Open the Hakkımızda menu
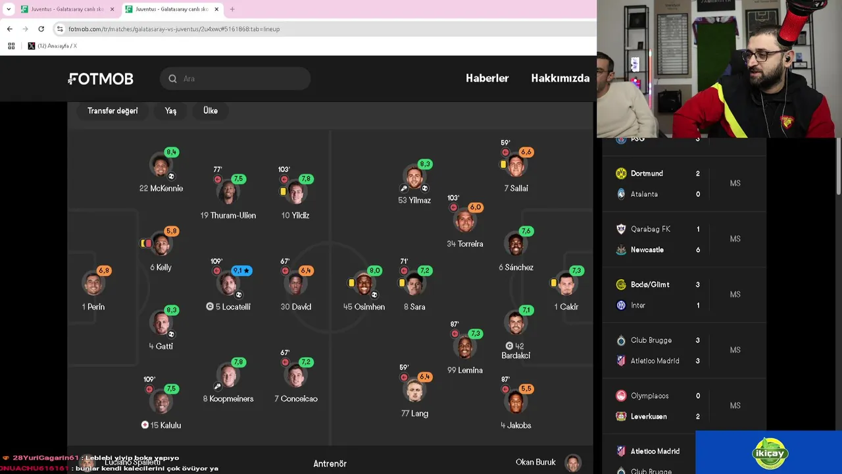Viewport: 842px width, 474px height. point(560,78)
